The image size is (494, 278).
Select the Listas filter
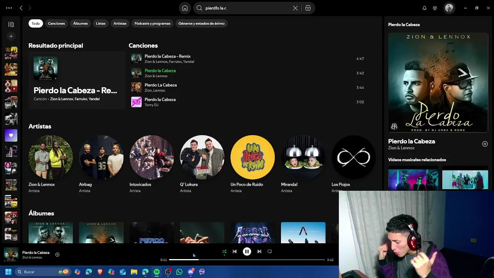click(100, 24)
